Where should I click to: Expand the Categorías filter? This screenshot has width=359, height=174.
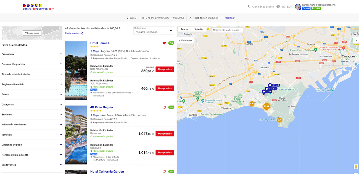click(x=32, y=104)
